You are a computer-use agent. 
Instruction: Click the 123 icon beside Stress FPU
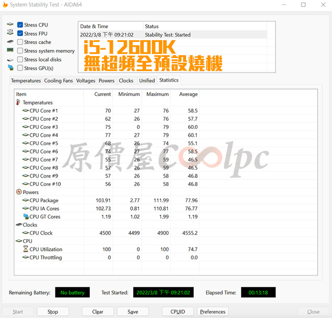coord(10,32)
